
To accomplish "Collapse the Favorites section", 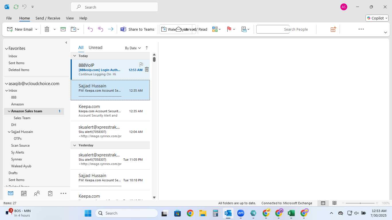I will [x=6, y=49].
